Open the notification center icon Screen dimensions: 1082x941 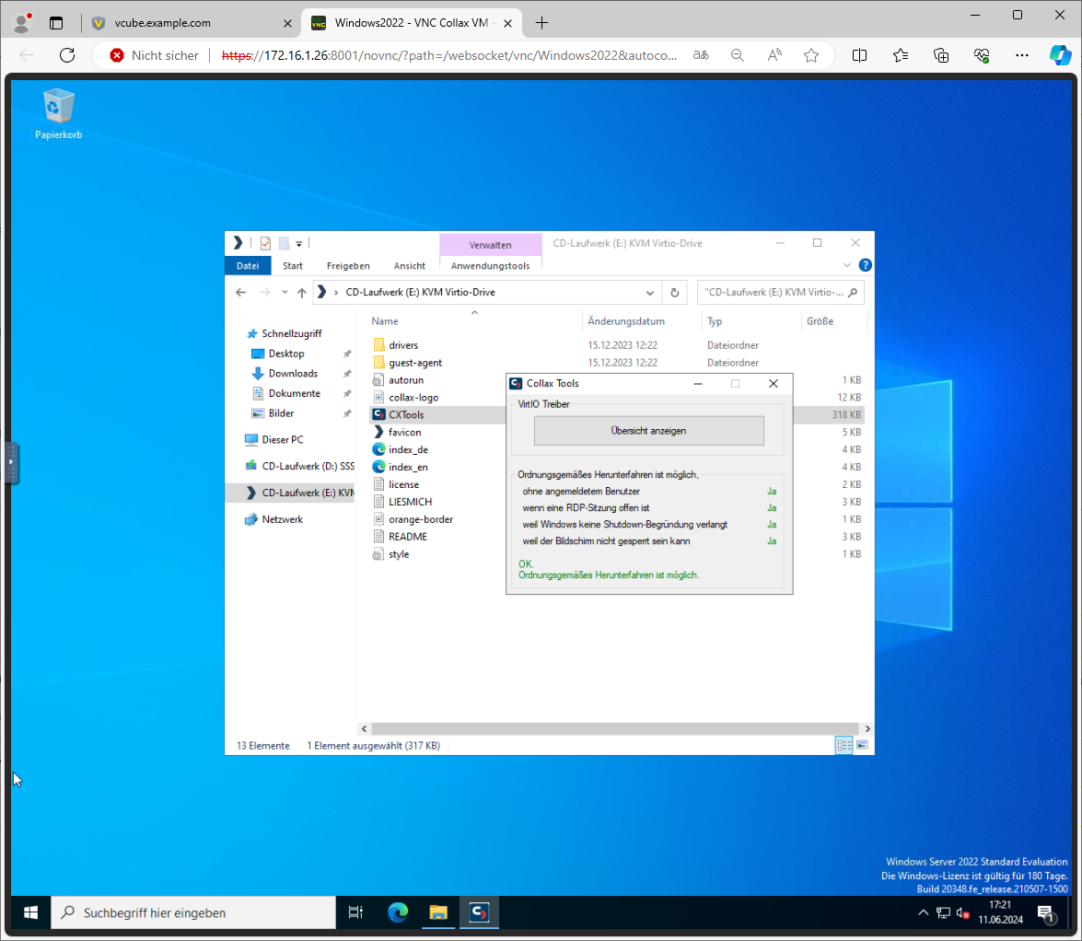click(x=1047, y=913)
